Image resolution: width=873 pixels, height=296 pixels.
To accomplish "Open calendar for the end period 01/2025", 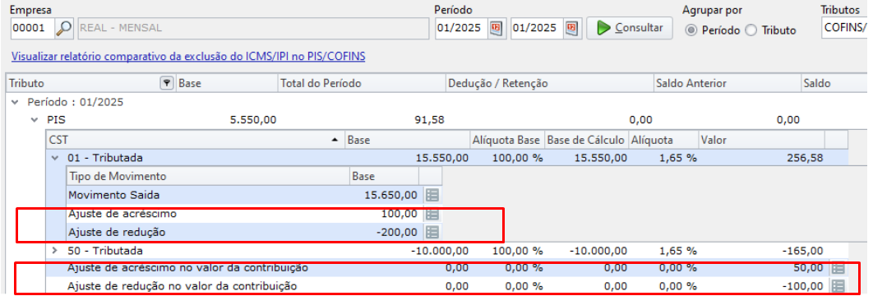I will point(571,28).
